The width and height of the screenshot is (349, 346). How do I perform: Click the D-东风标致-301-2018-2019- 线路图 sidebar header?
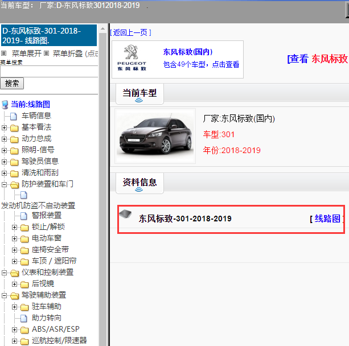coord(49,35)
